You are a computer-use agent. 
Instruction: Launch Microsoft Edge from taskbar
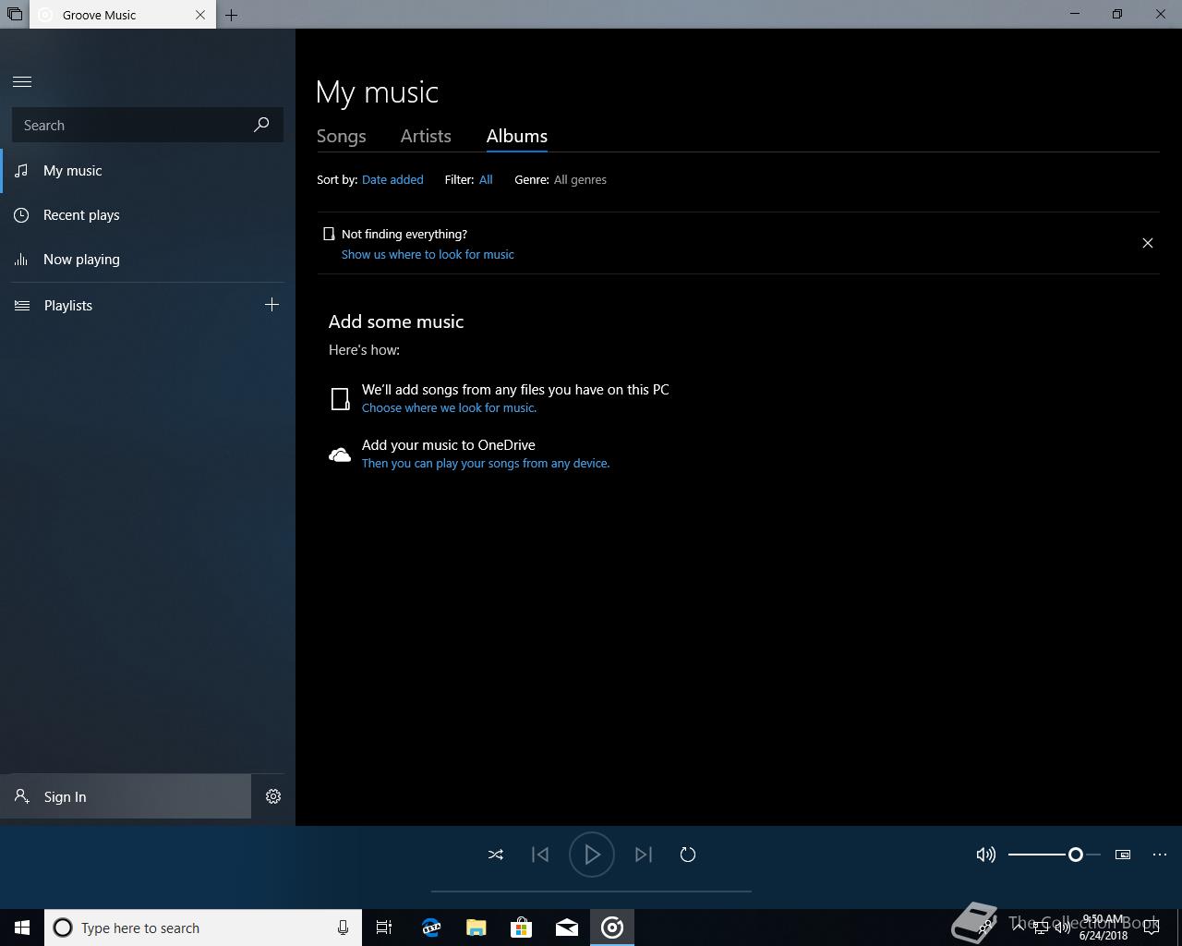(430, 928)
